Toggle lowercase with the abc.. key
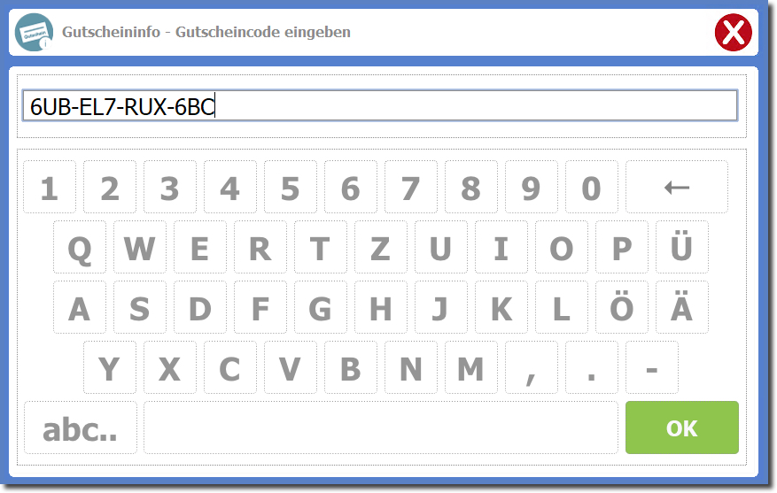 81,428
